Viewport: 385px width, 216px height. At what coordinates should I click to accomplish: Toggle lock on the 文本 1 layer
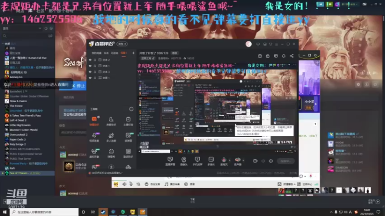pos(95,66)
